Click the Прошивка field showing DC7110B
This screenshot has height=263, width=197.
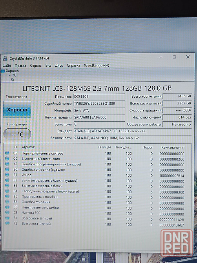(x=99, y=97)
